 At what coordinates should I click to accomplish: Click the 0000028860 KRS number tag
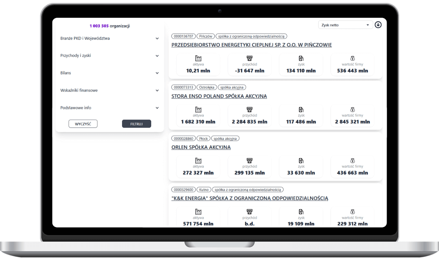click(184, 138)
